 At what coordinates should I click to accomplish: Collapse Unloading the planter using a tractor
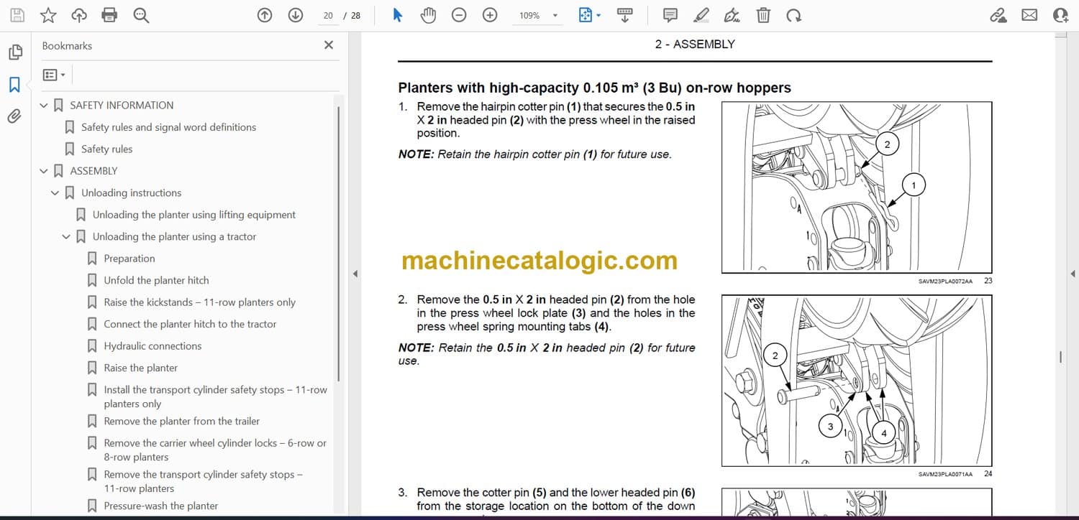click(66, 237)
